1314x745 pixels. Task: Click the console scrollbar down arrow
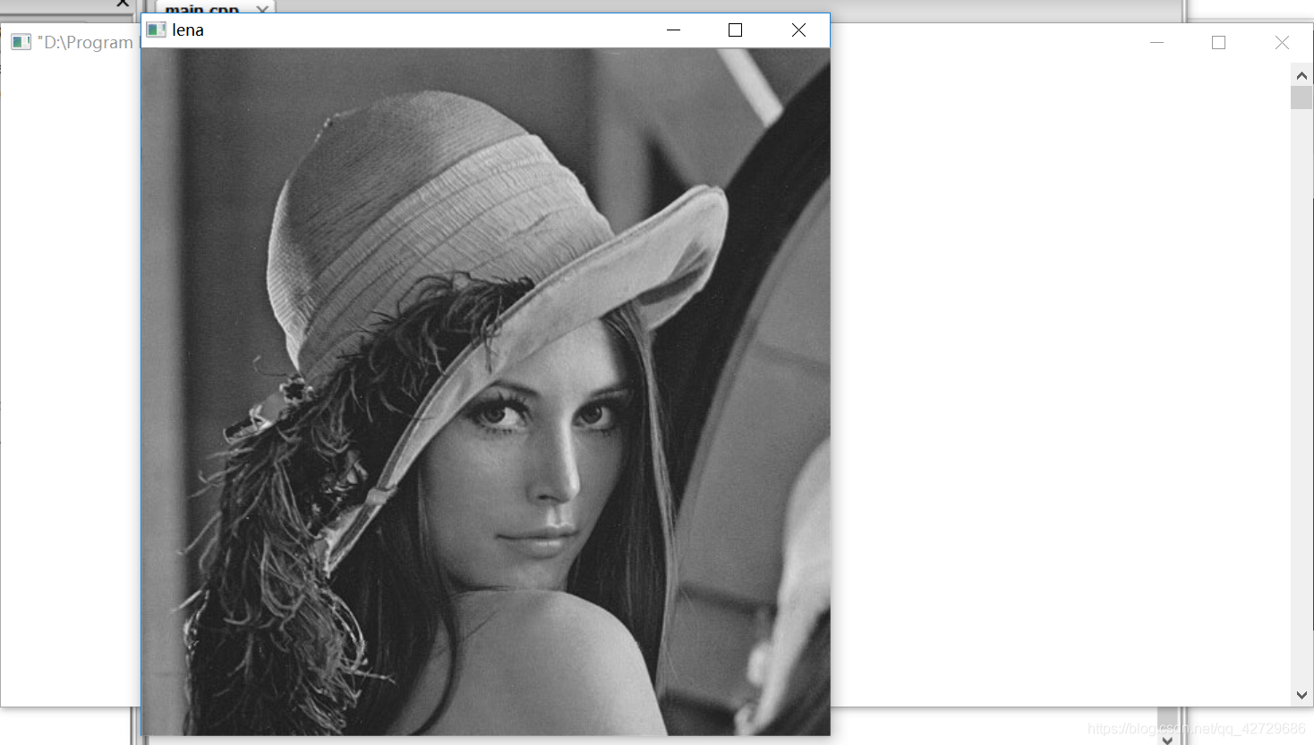tap(1301, 695)
